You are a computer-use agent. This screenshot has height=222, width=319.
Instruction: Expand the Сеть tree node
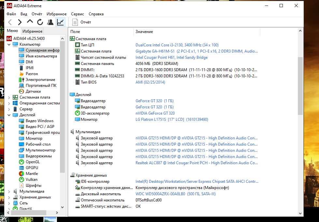click(x=9, y=203)
